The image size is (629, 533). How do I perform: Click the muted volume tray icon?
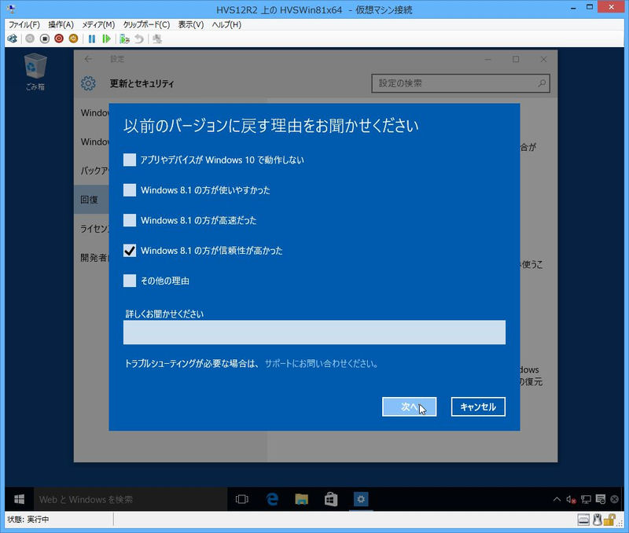point(572,499)
